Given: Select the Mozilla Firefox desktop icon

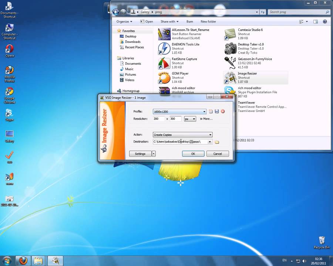Looking at the screenshot, I should 10,74.
